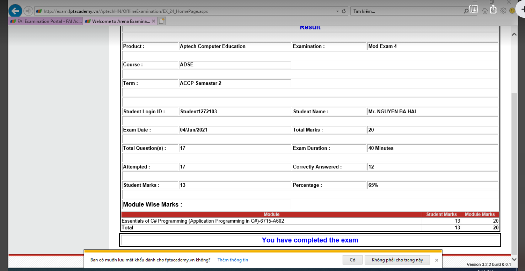Click the page scrollbar down arrow

click(x=514, y=260)
